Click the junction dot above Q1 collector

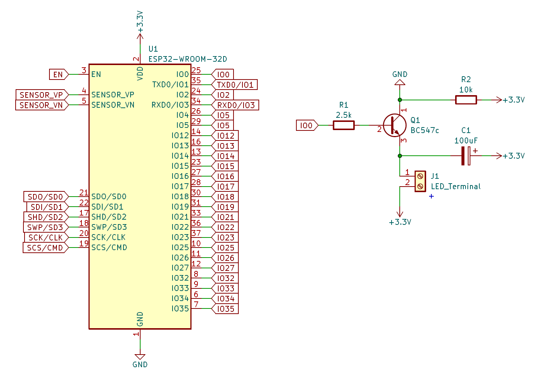(400, 100)
